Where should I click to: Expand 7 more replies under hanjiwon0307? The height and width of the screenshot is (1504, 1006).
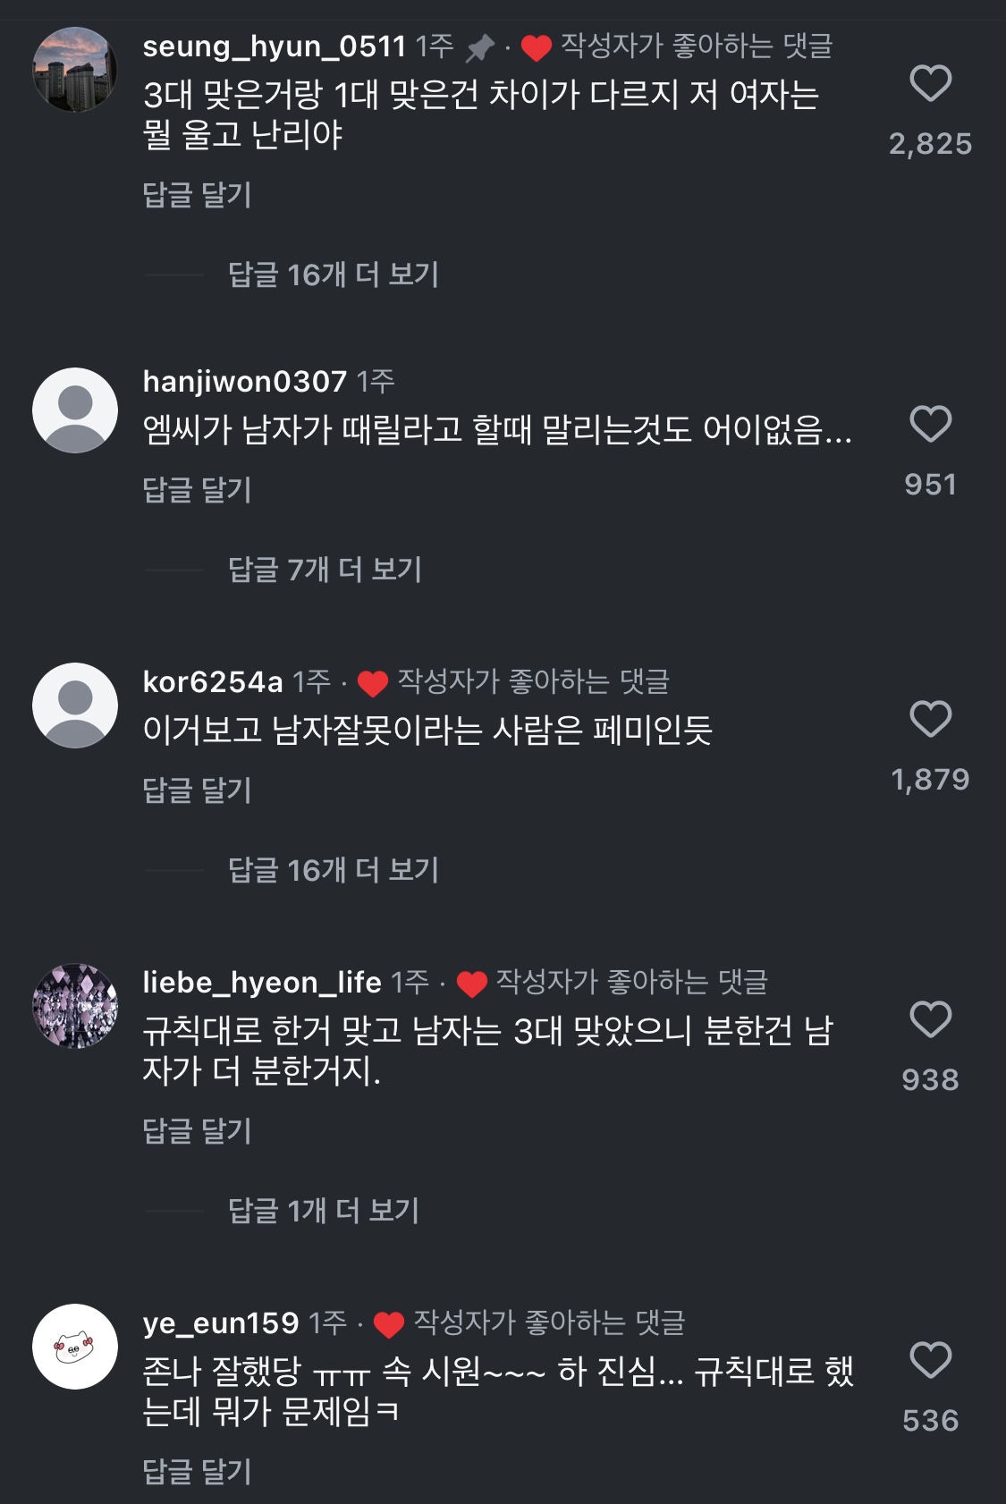coord(325,570)
